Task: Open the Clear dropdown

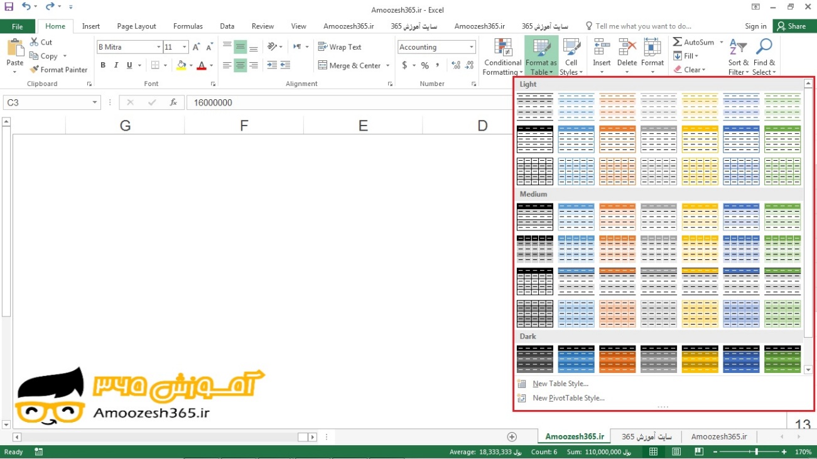Action: (x=690, y=70)
